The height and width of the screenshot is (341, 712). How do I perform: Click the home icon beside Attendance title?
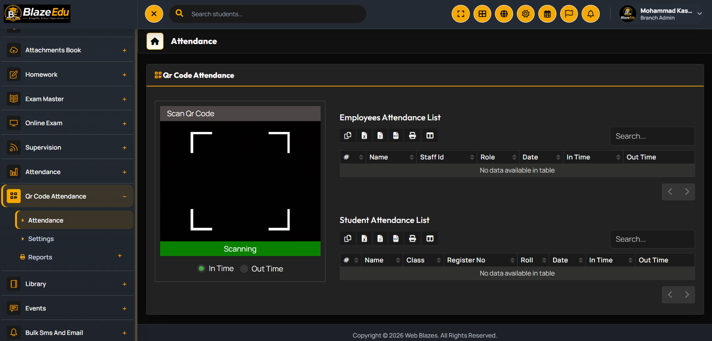155,41
